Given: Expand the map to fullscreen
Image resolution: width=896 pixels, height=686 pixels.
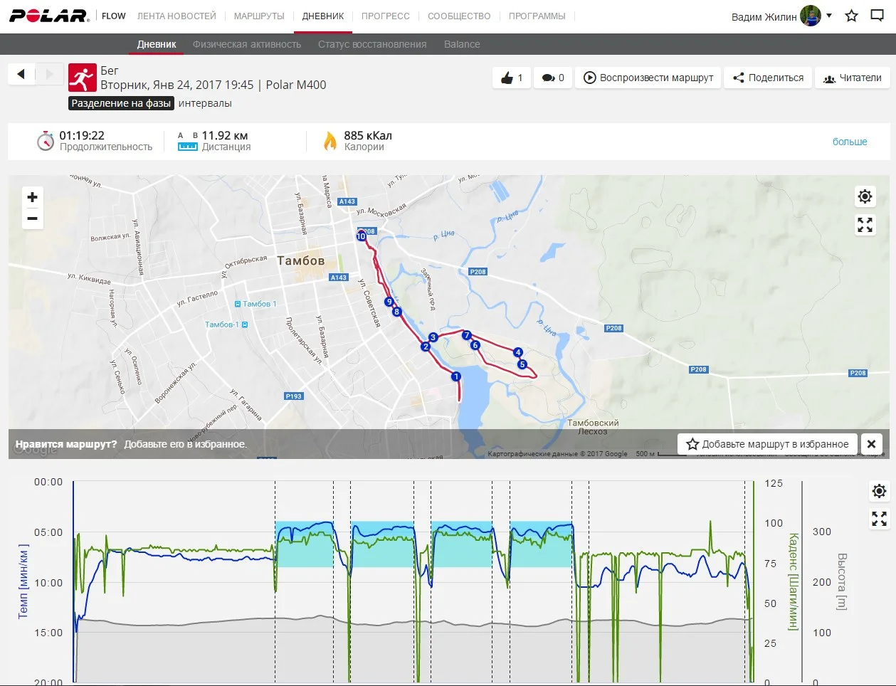Looking at the screenshot, I should 865,225.
